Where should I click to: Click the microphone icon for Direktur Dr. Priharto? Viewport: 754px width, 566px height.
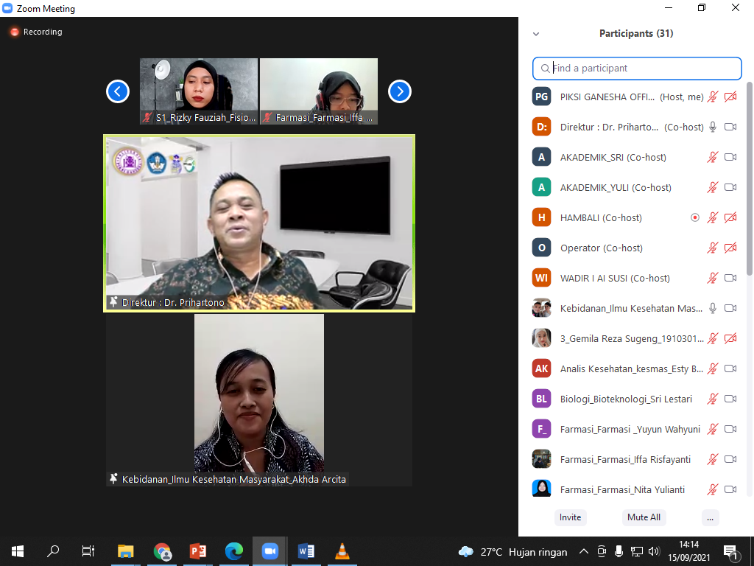713,127
